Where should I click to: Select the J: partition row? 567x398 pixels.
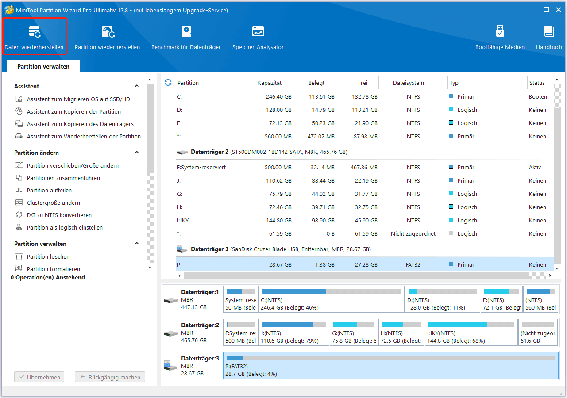pos(364,181)
